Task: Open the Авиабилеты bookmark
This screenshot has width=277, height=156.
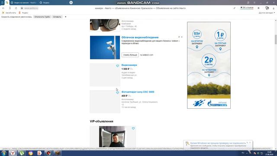Action: click(9, 13)
